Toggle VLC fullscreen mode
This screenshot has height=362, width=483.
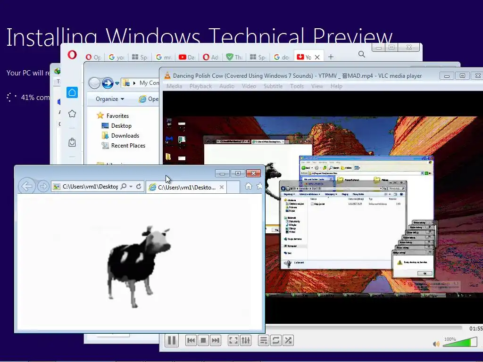click(x=233, y=340)
